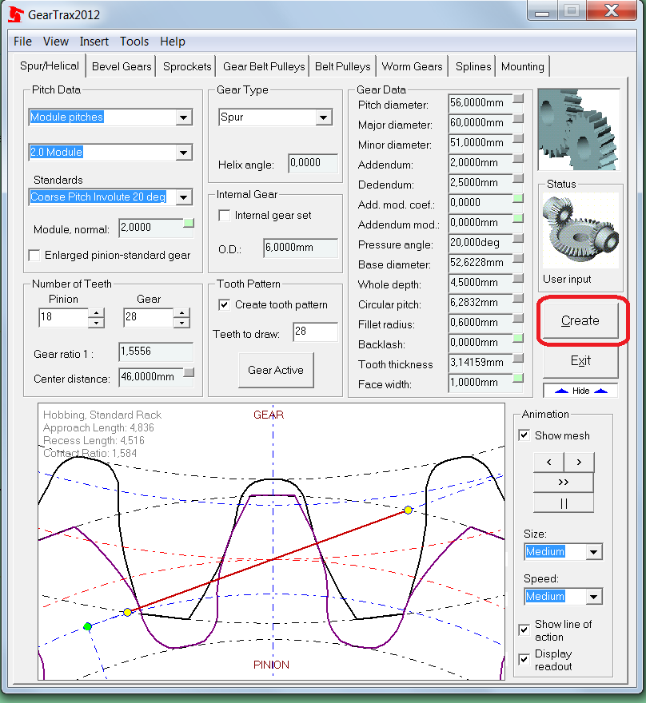646x703 pixels.
Task: Click Hide to collapse animation panel
Action: click(x=580, y=391)
